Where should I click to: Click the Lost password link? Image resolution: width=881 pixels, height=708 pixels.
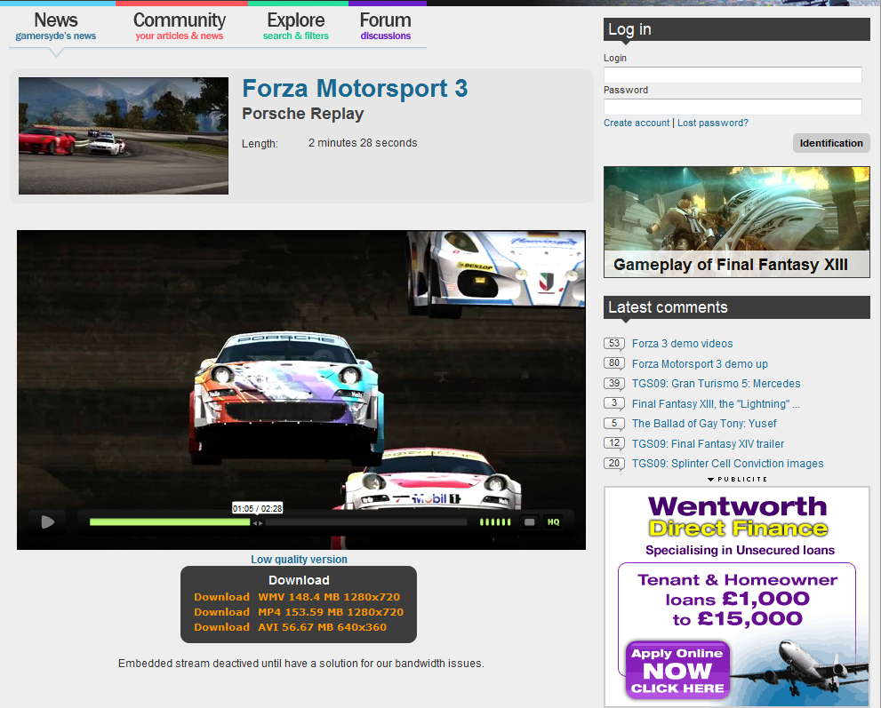pyautogui.click(x=712, y=123)
